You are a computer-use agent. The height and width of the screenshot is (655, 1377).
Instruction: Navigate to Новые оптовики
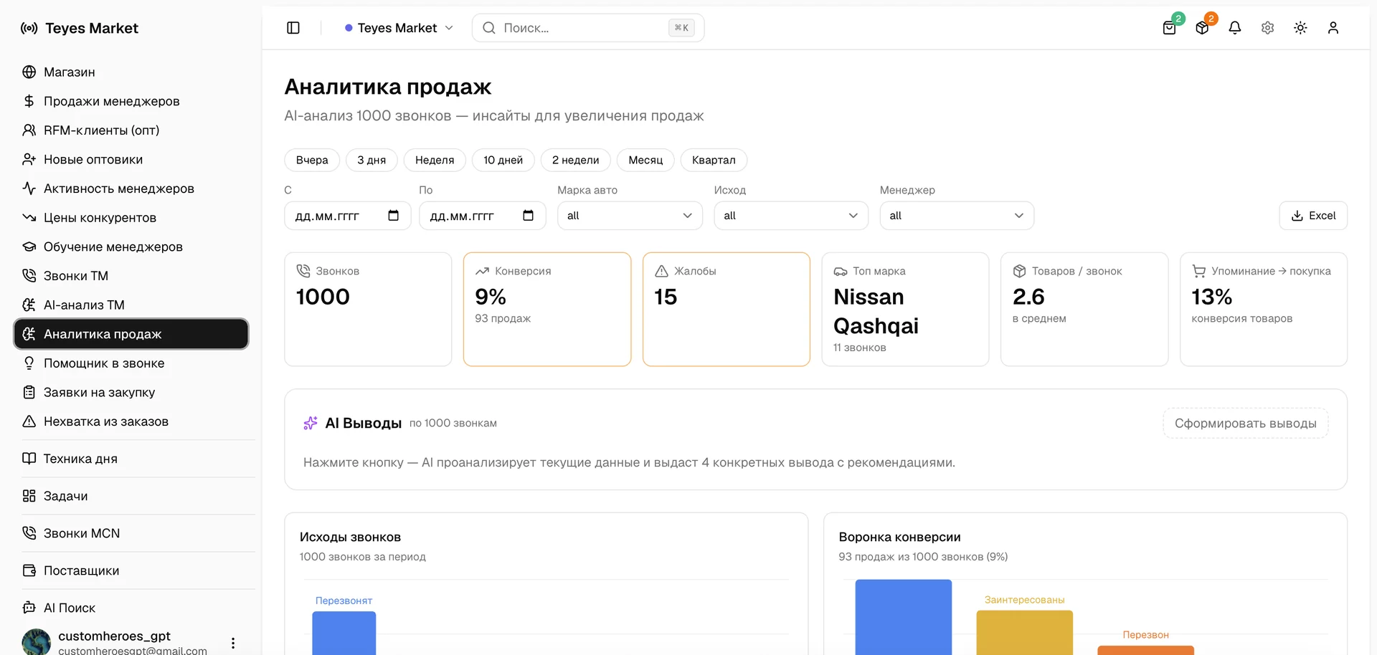pyautogui.click(x=134, y=159)
